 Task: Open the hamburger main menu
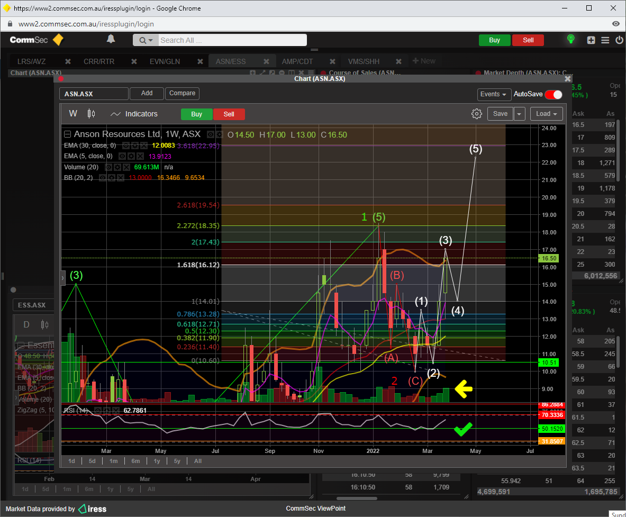(605, 40)
